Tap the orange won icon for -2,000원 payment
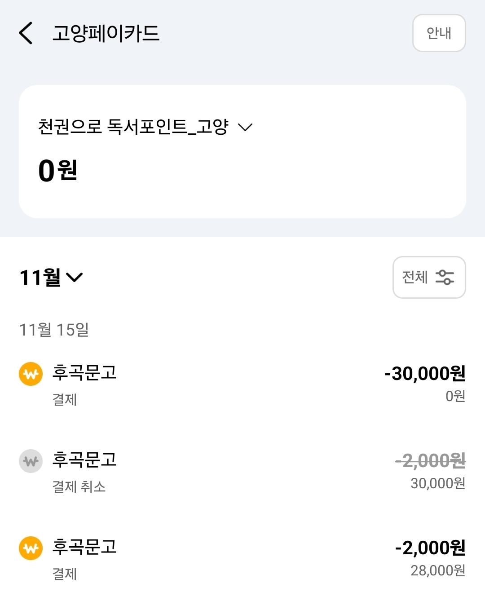This screenshot has width=485, height=601. (x=31, y=548)
